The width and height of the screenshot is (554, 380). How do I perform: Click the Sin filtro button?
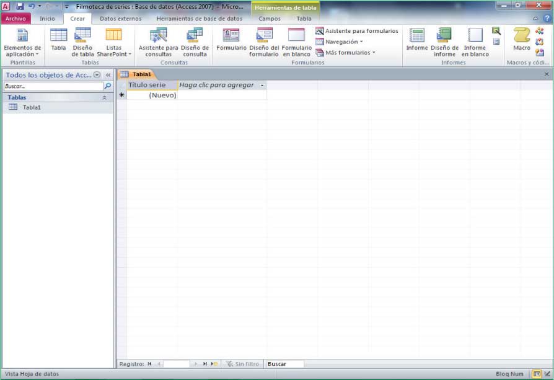tap(242, 364)
